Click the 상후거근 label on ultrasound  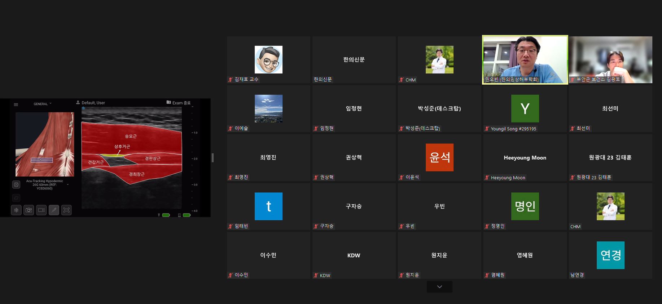point(122,147)
